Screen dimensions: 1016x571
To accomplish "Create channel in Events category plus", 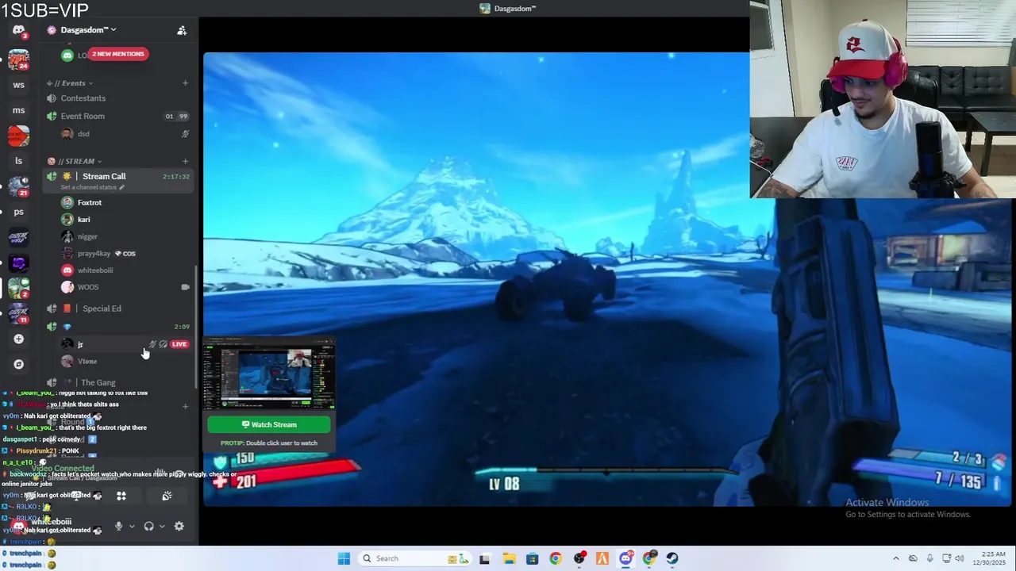I will point(185,82).
